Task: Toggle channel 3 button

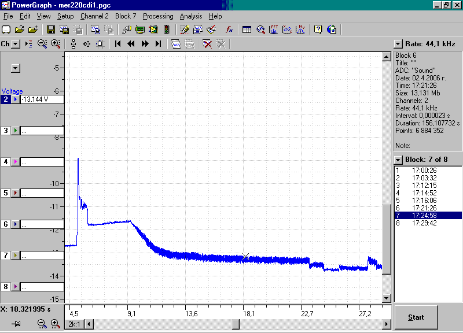Action: 6,131
